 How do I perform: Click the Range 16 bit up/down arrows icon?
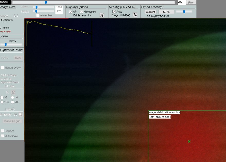click(135, 15)
